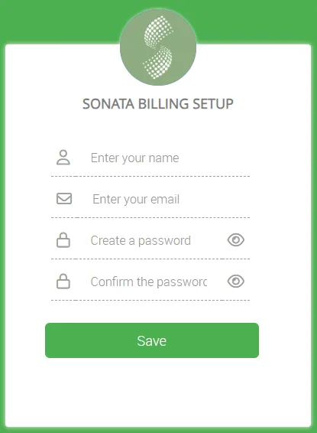
Task: Click the padlock icon beside Create a password
Action: pyautogui.click(x=63, y=240)
